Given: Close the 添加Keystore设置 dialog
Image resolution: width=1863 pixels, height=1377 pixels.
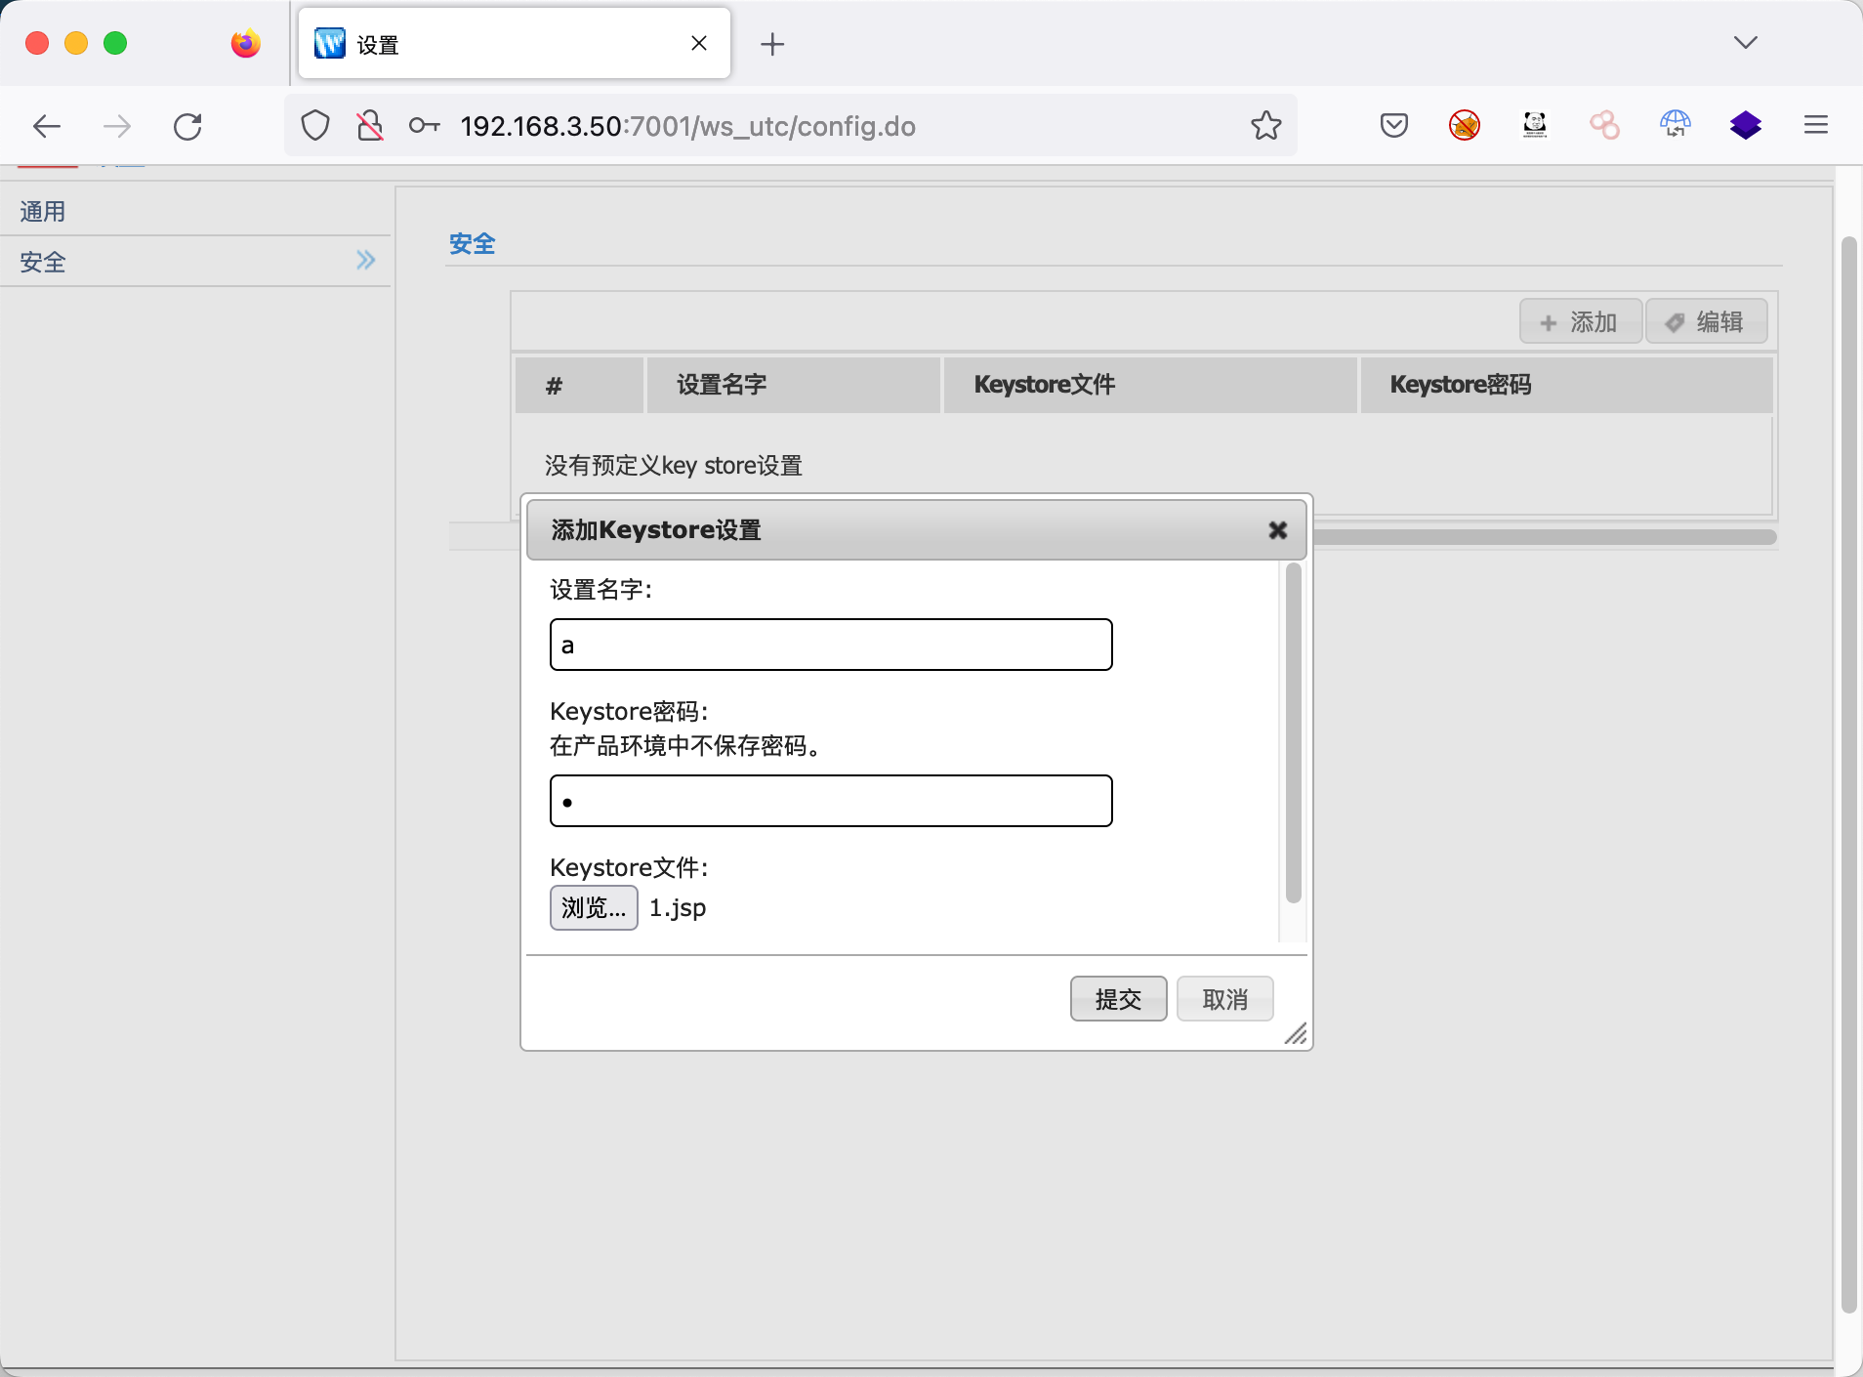Looking at the screenshot, I should click(x=1277, y=530).
